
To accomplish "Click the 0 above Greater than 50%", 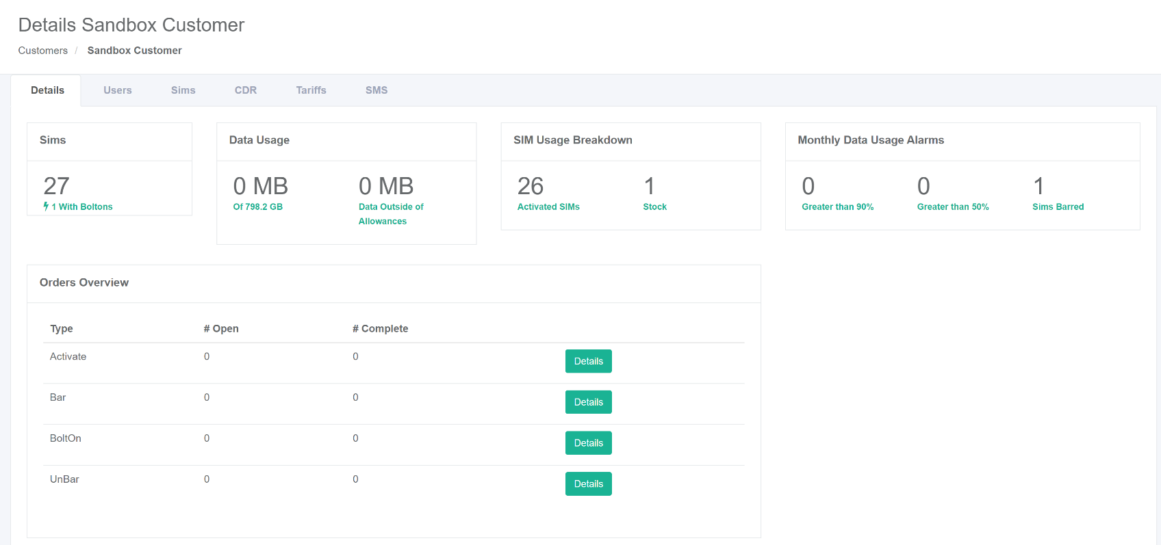I will click(923, 186).
